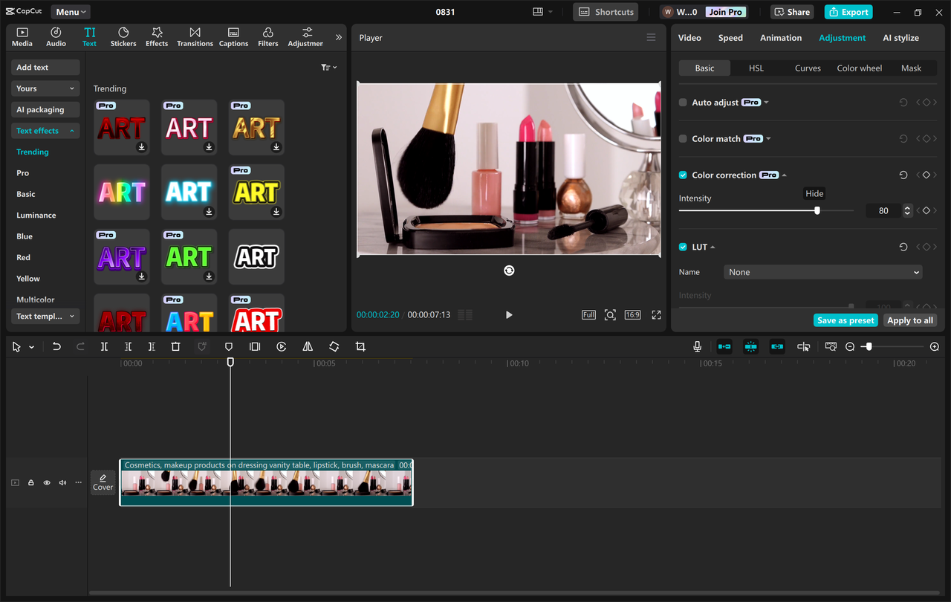The width and height of the screenshot is (951, 602).
Task: Select the Mirror tool
Action: [308, 346]
